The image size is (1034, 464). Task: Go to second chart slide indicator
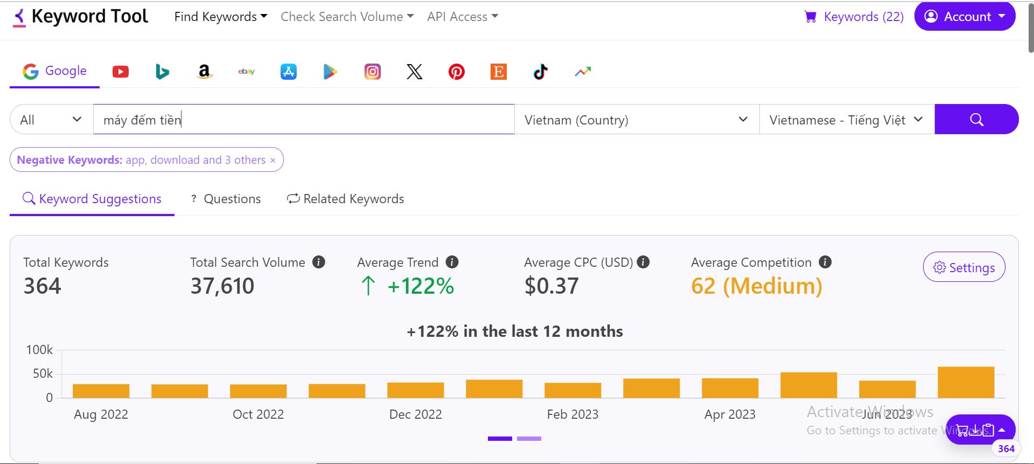pyautogui.click(x=529, y=439)
